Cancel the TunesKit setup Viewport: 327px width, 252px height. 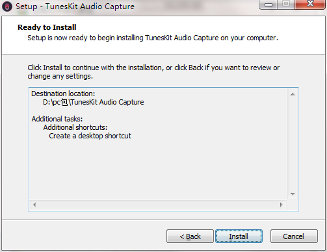pyautogui.click(x=294, y=236)
